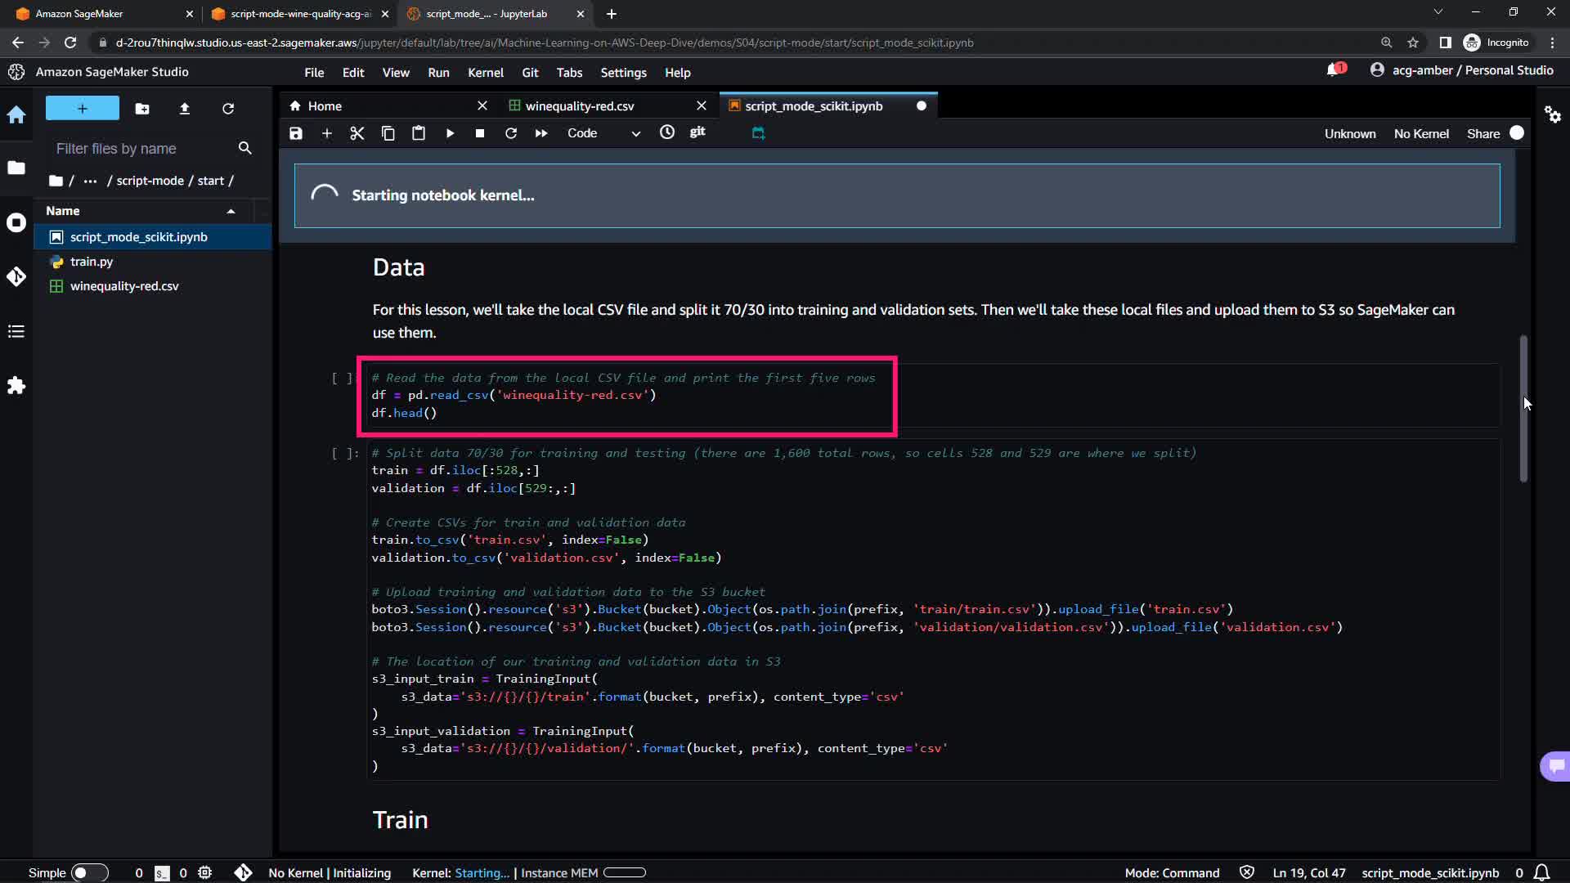Click the Filter files by name field
This screenshot has width=1570, height=883.
(x=139, y=149)
